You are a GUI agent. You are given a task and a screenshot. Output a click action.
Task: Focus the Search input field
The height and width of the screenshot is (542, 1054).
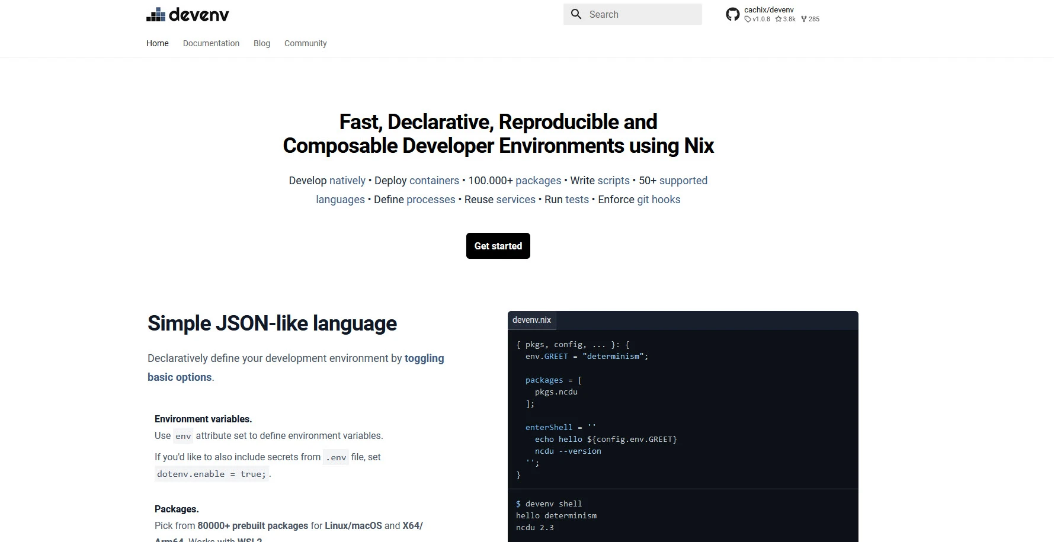[x=633, y=14]
